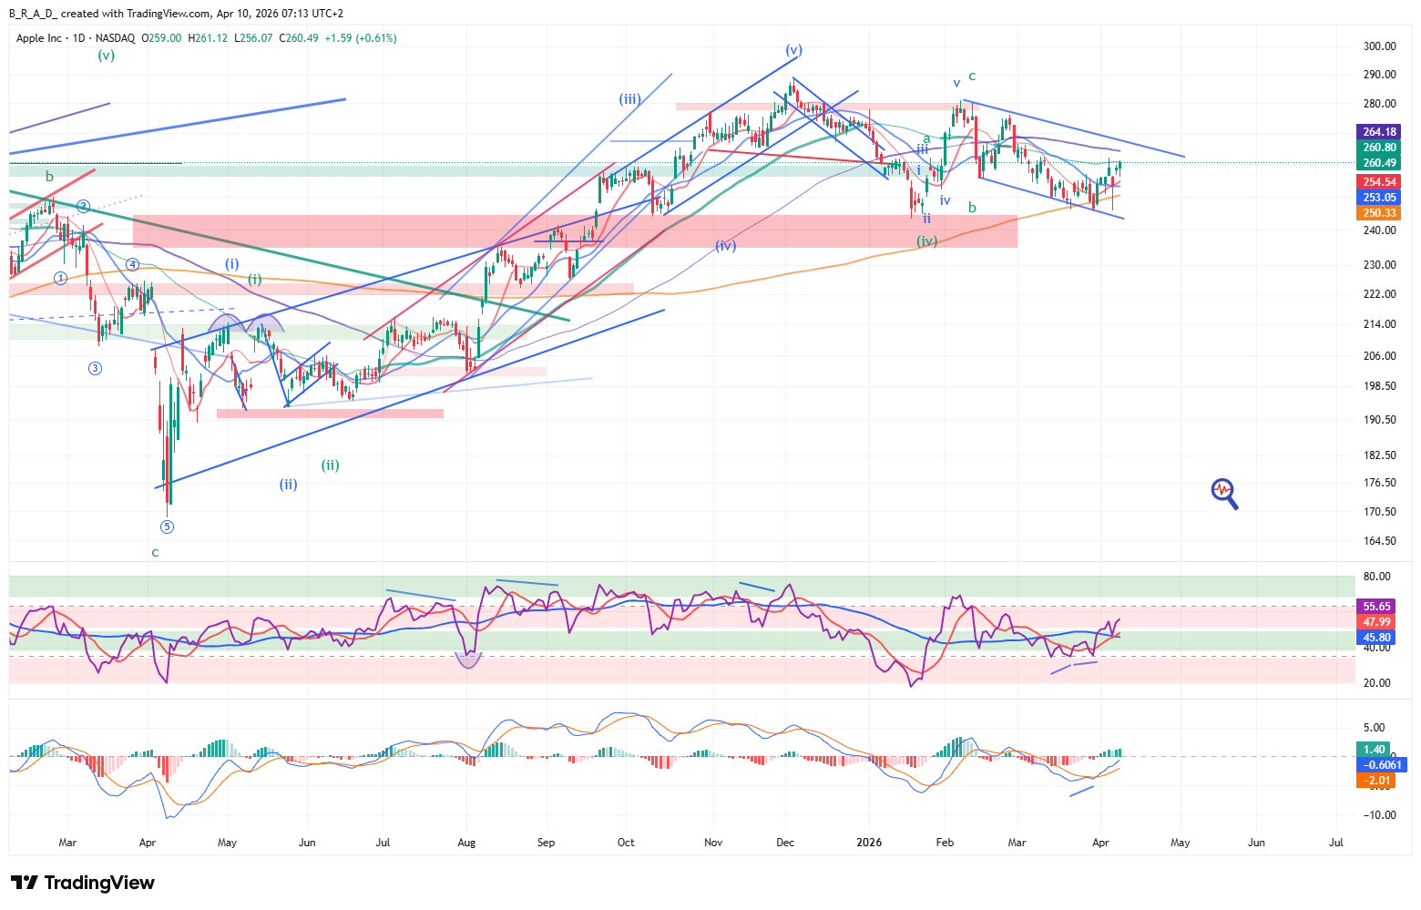Select the red 254.54 price label
The image size is (1421, 910).
(1379, 182)
